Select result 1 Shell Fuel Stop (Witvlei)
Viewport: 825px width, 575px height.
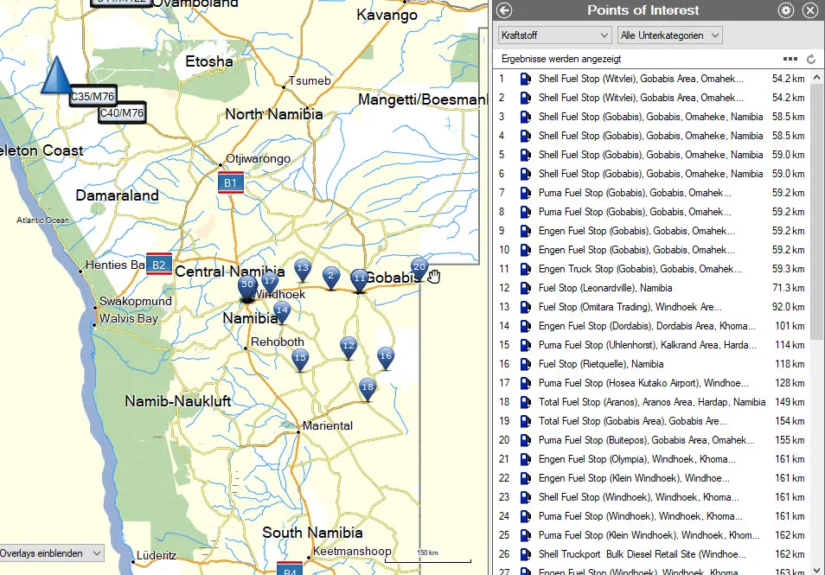pos(652,79)
